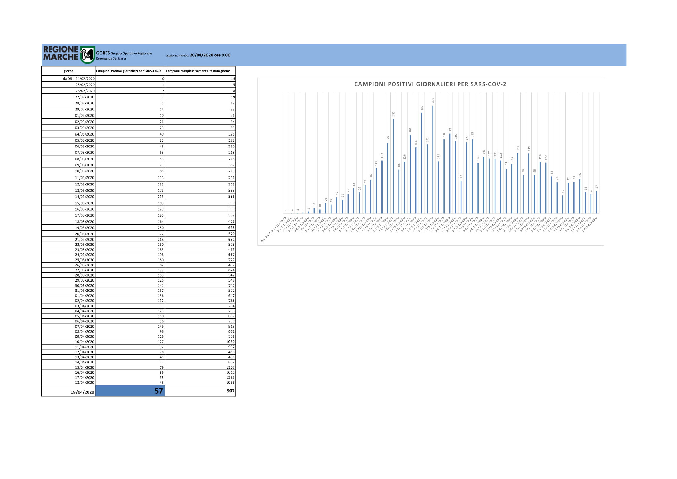Click the Regione Marche logo emblem
This screenshot has width=677, height=479.
(x=87, y=55)
